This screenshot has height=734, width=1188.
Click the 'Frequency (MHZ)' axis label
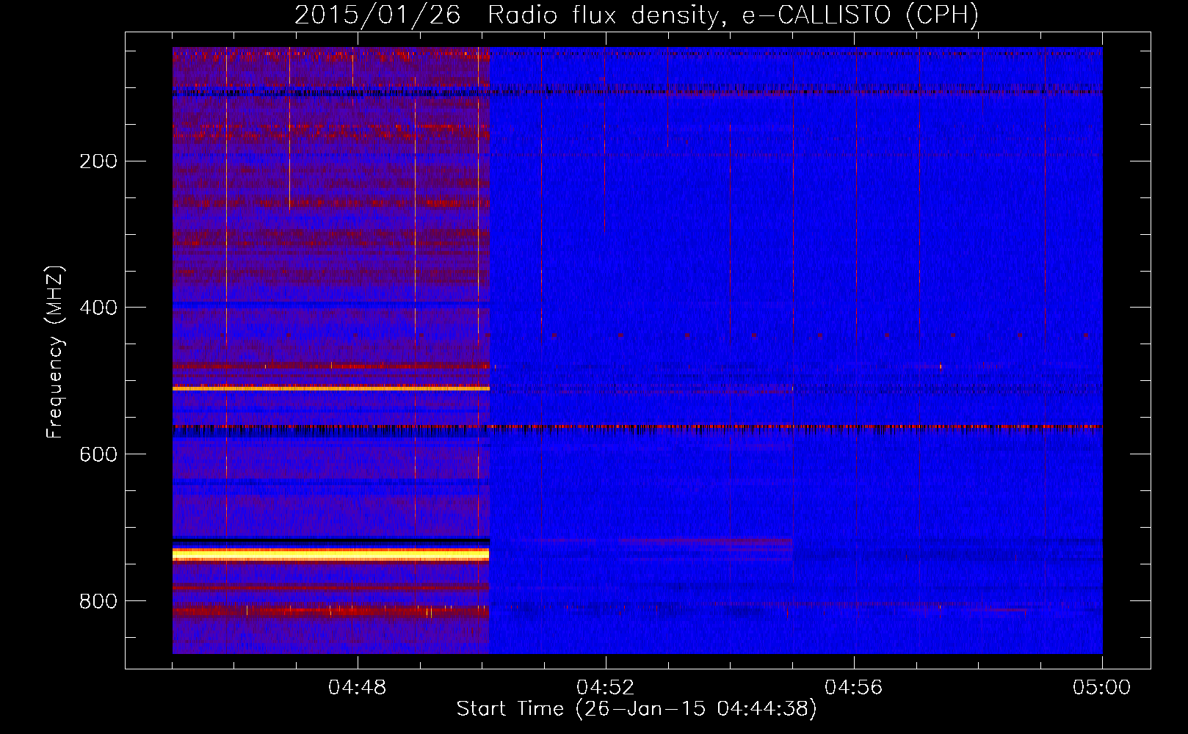click(55, 352)
